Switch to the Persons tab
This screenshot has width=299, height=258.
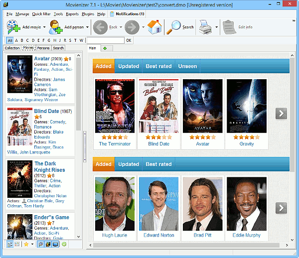(43, 48)
